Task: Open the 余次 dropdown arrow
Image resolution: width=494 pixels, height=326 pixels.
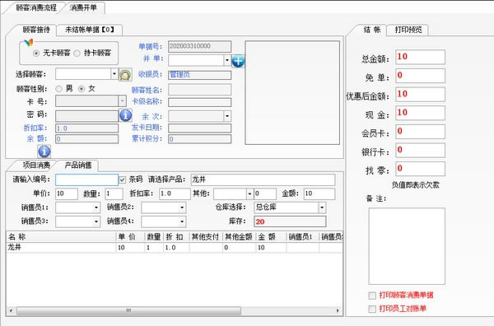Action: click(227, 116)
